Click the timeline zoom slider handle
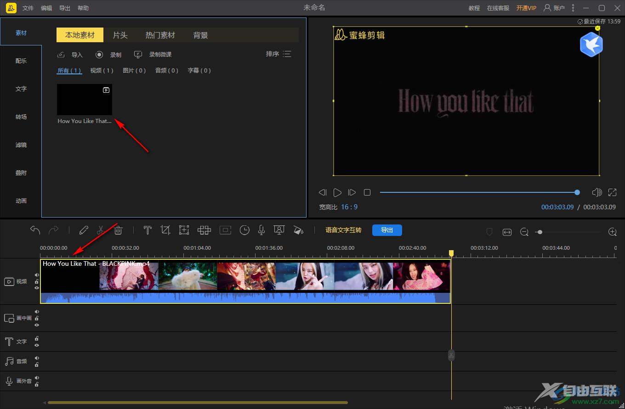The height and width of the screenshot is (409, 625). [x=540, y=232]
